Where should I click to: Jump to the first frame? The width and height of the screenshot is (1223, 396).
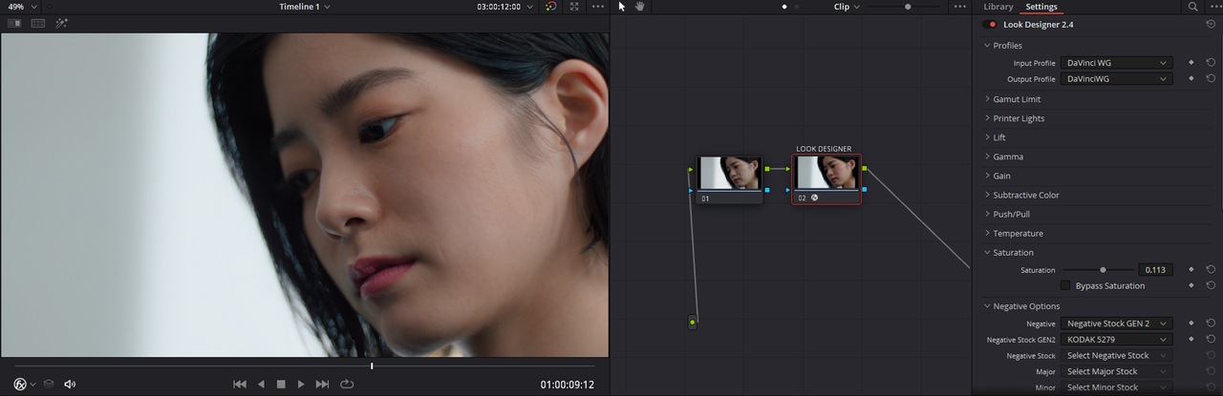click(240, 384)
